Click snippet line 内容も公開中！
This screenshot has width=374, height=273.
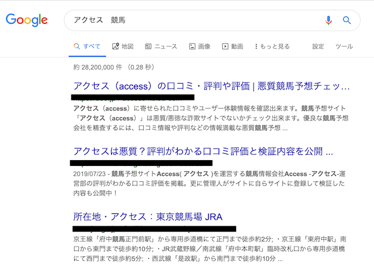tap(95, 193)
